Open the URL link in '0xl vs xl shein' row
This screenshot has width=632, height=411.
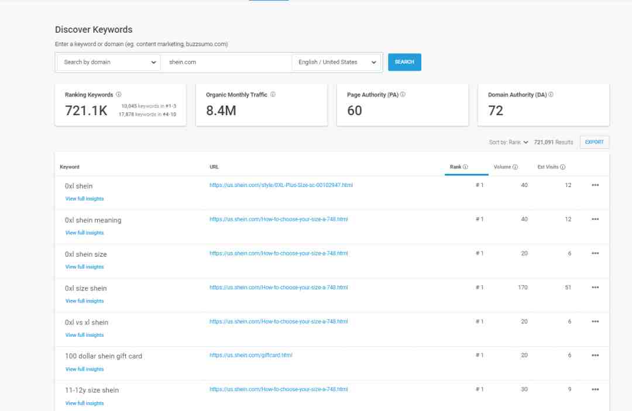point(279,322)
